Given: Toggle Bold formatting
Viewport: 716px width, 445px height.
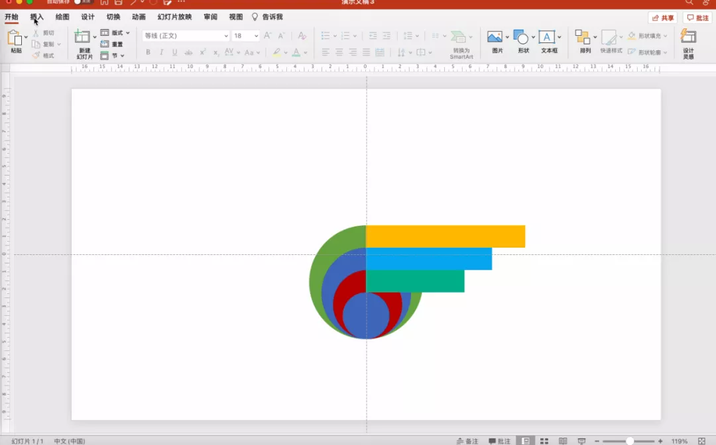Looking at the screenshot, I should [x=148, y=52].
